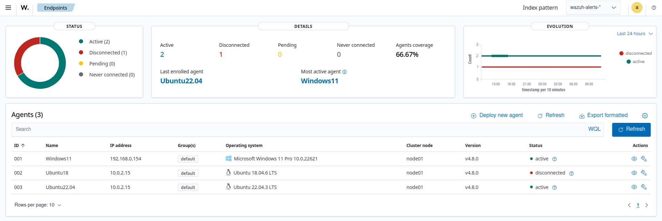Click status help icon for agent 001
662x221 pixels.
tap(554, 159)
